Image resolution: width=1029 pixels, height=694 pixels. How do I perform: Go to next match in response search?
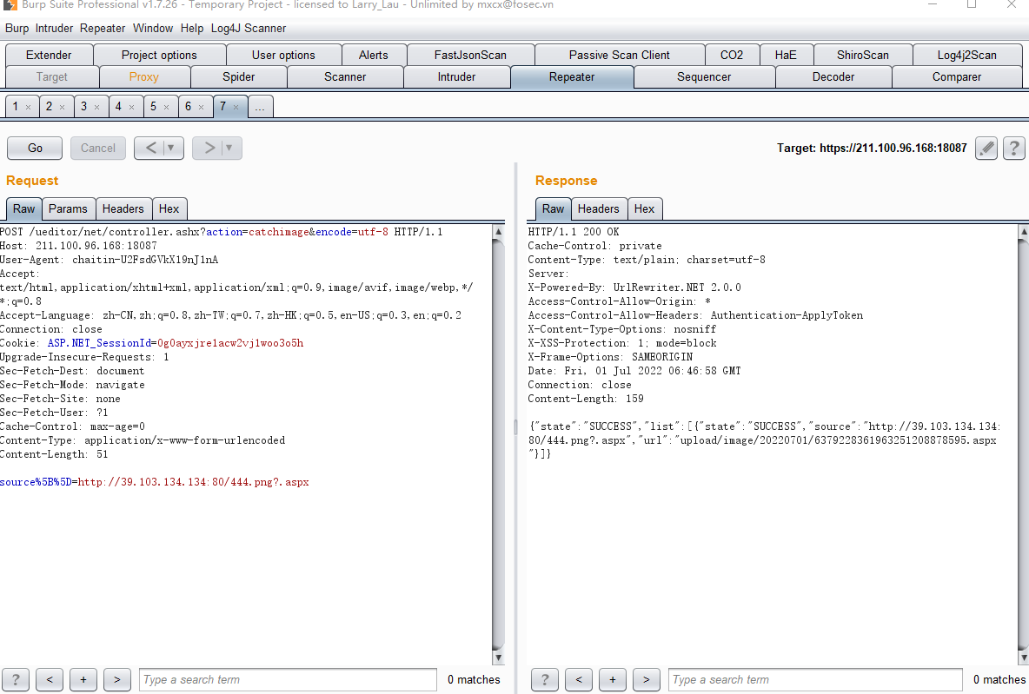(647, 679)
